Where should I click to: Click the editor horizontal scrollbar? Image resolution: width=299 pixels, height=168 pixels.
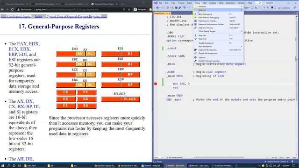pos(219,158)
